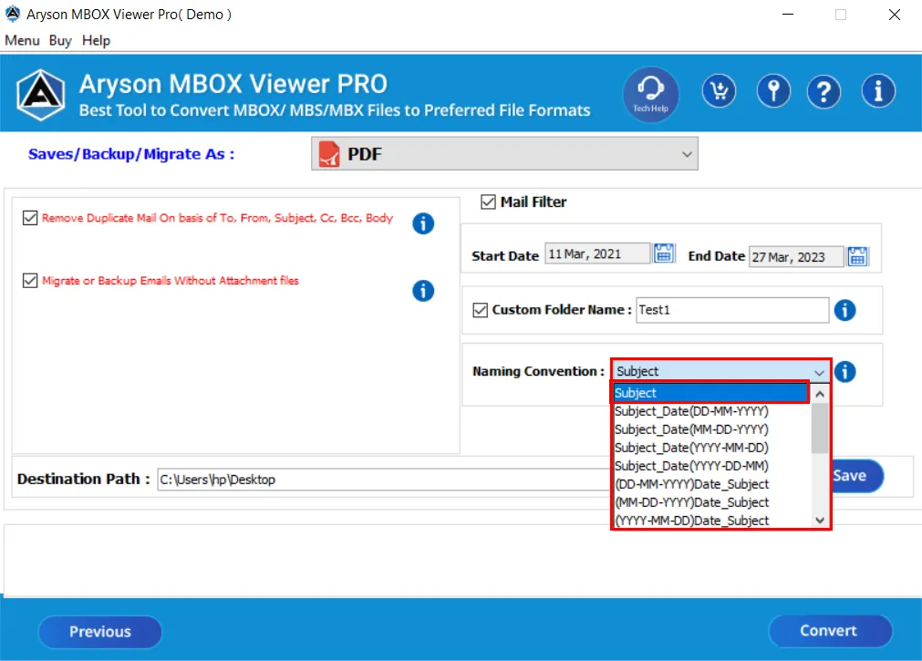Click the Custom Folder Name text field
Image resolution: width=922 pixels, height=661 pixels.
point(732,310)
